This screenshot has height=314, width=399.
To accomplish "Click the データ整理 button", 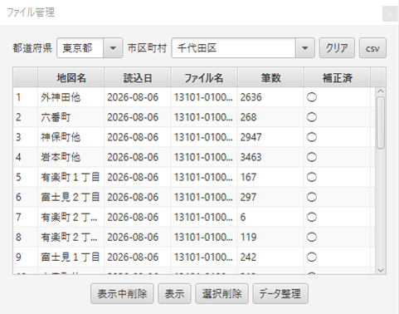I will (x=280, y=293).
